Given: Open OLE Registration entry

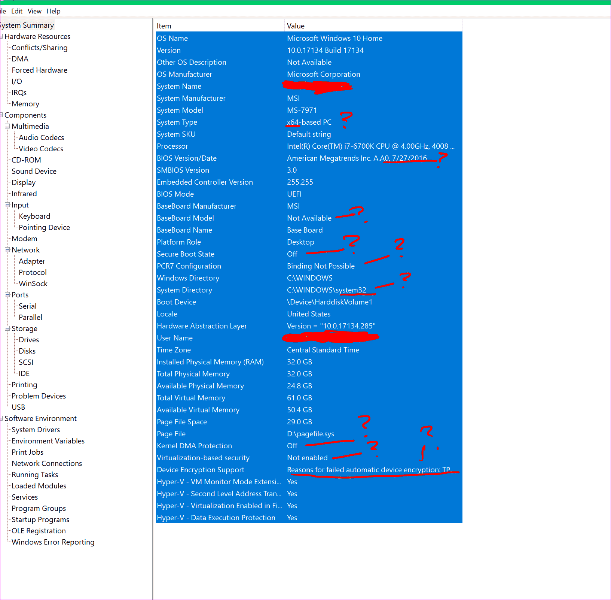Looking at the screenshot, I should click(39, 531).
